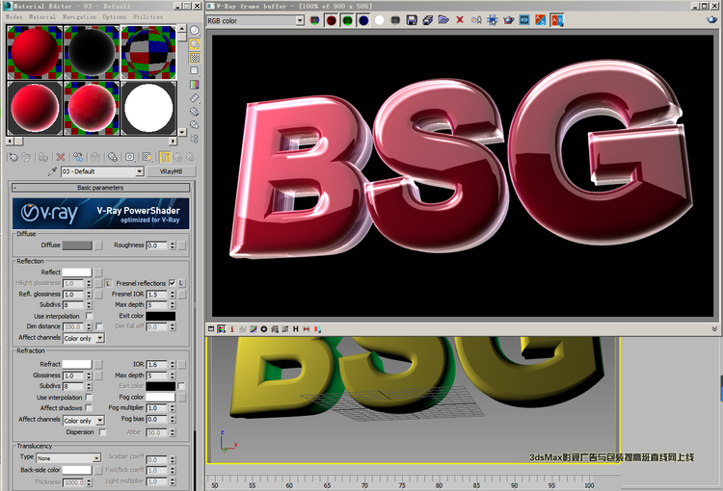Pick material from object with eyedropper
The width and height of the screenshot is (723, 491).
click(x=53, y=171)
